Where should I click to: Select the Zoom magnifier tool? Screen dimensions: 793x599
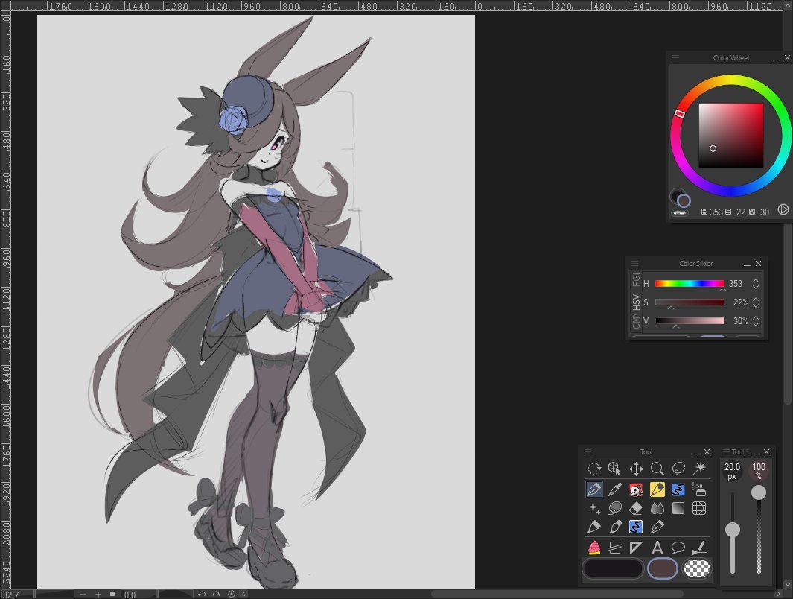[657, 469]
